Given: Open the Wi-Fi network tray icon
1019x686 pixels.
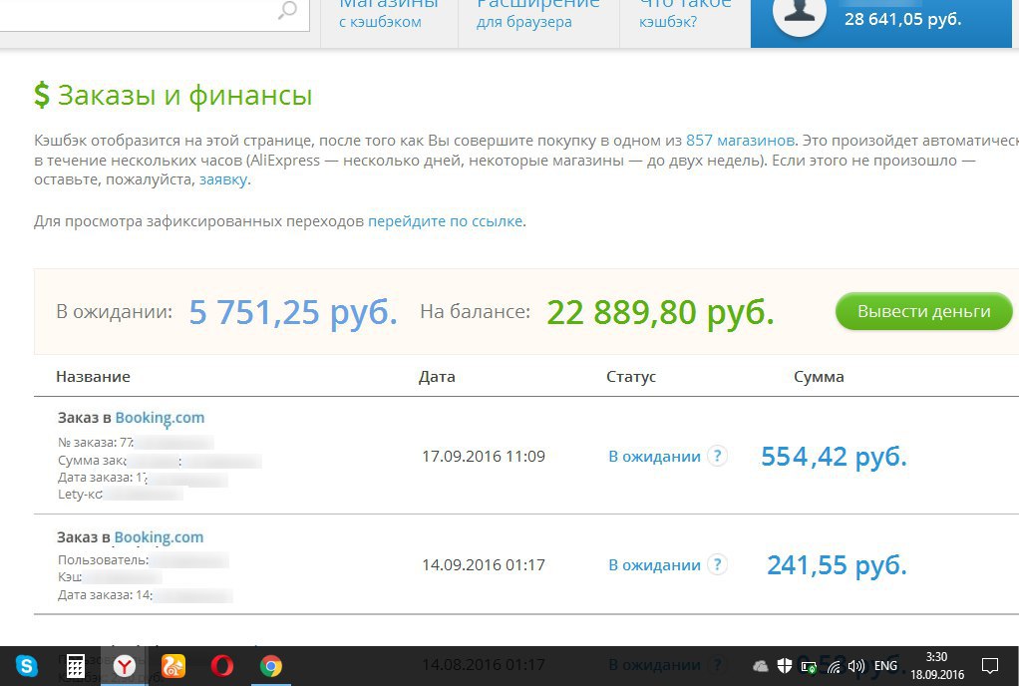Looking at the screenshot, I should pyautogui.click(x=834, y=666).
